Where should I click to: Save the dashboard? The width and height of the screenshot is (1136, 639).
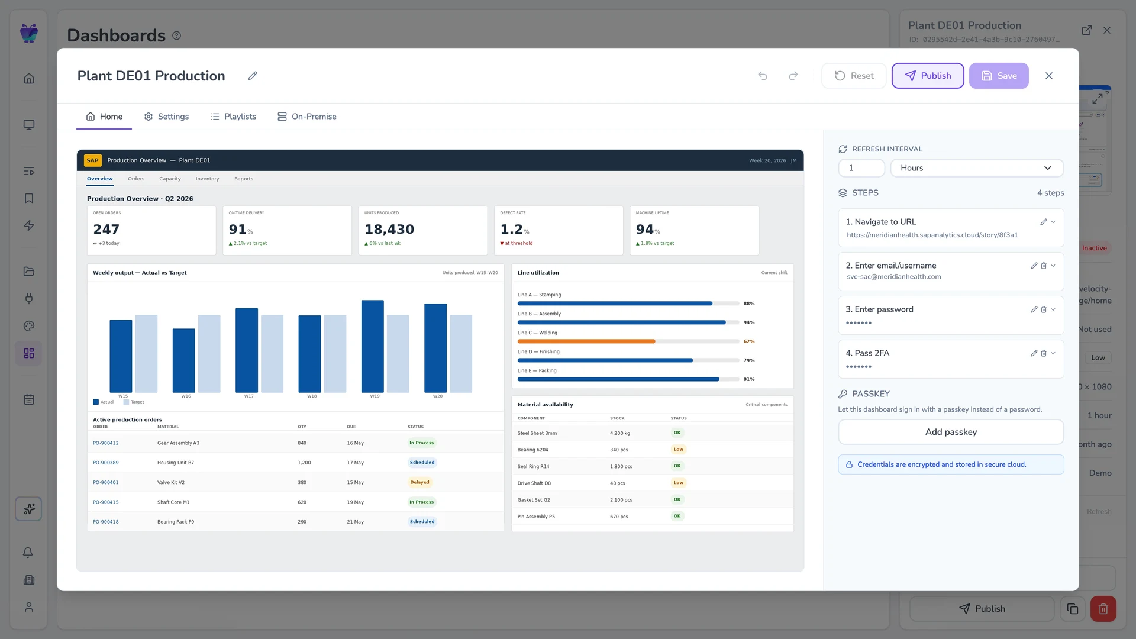(999, 76)
